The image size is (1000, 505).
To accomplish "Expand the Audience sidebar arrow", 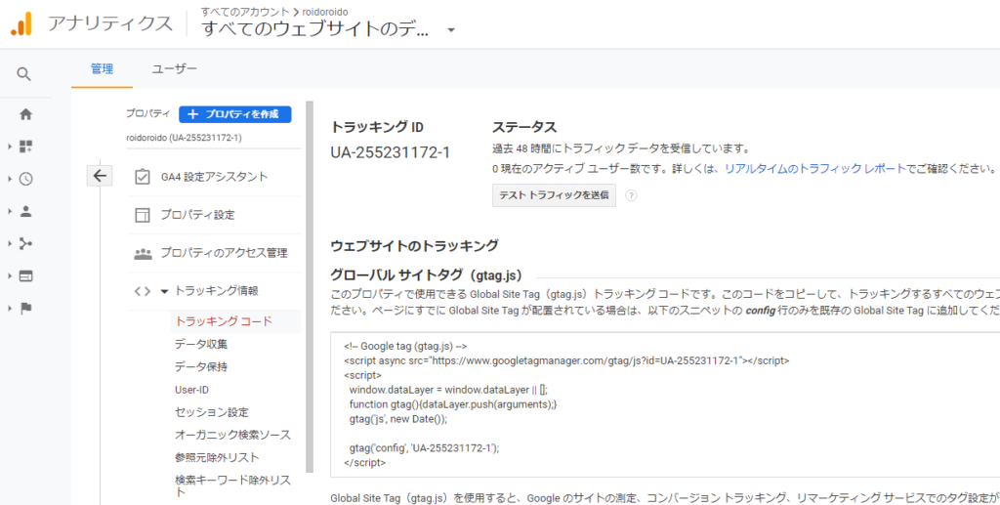I will [x=10, y=212].
